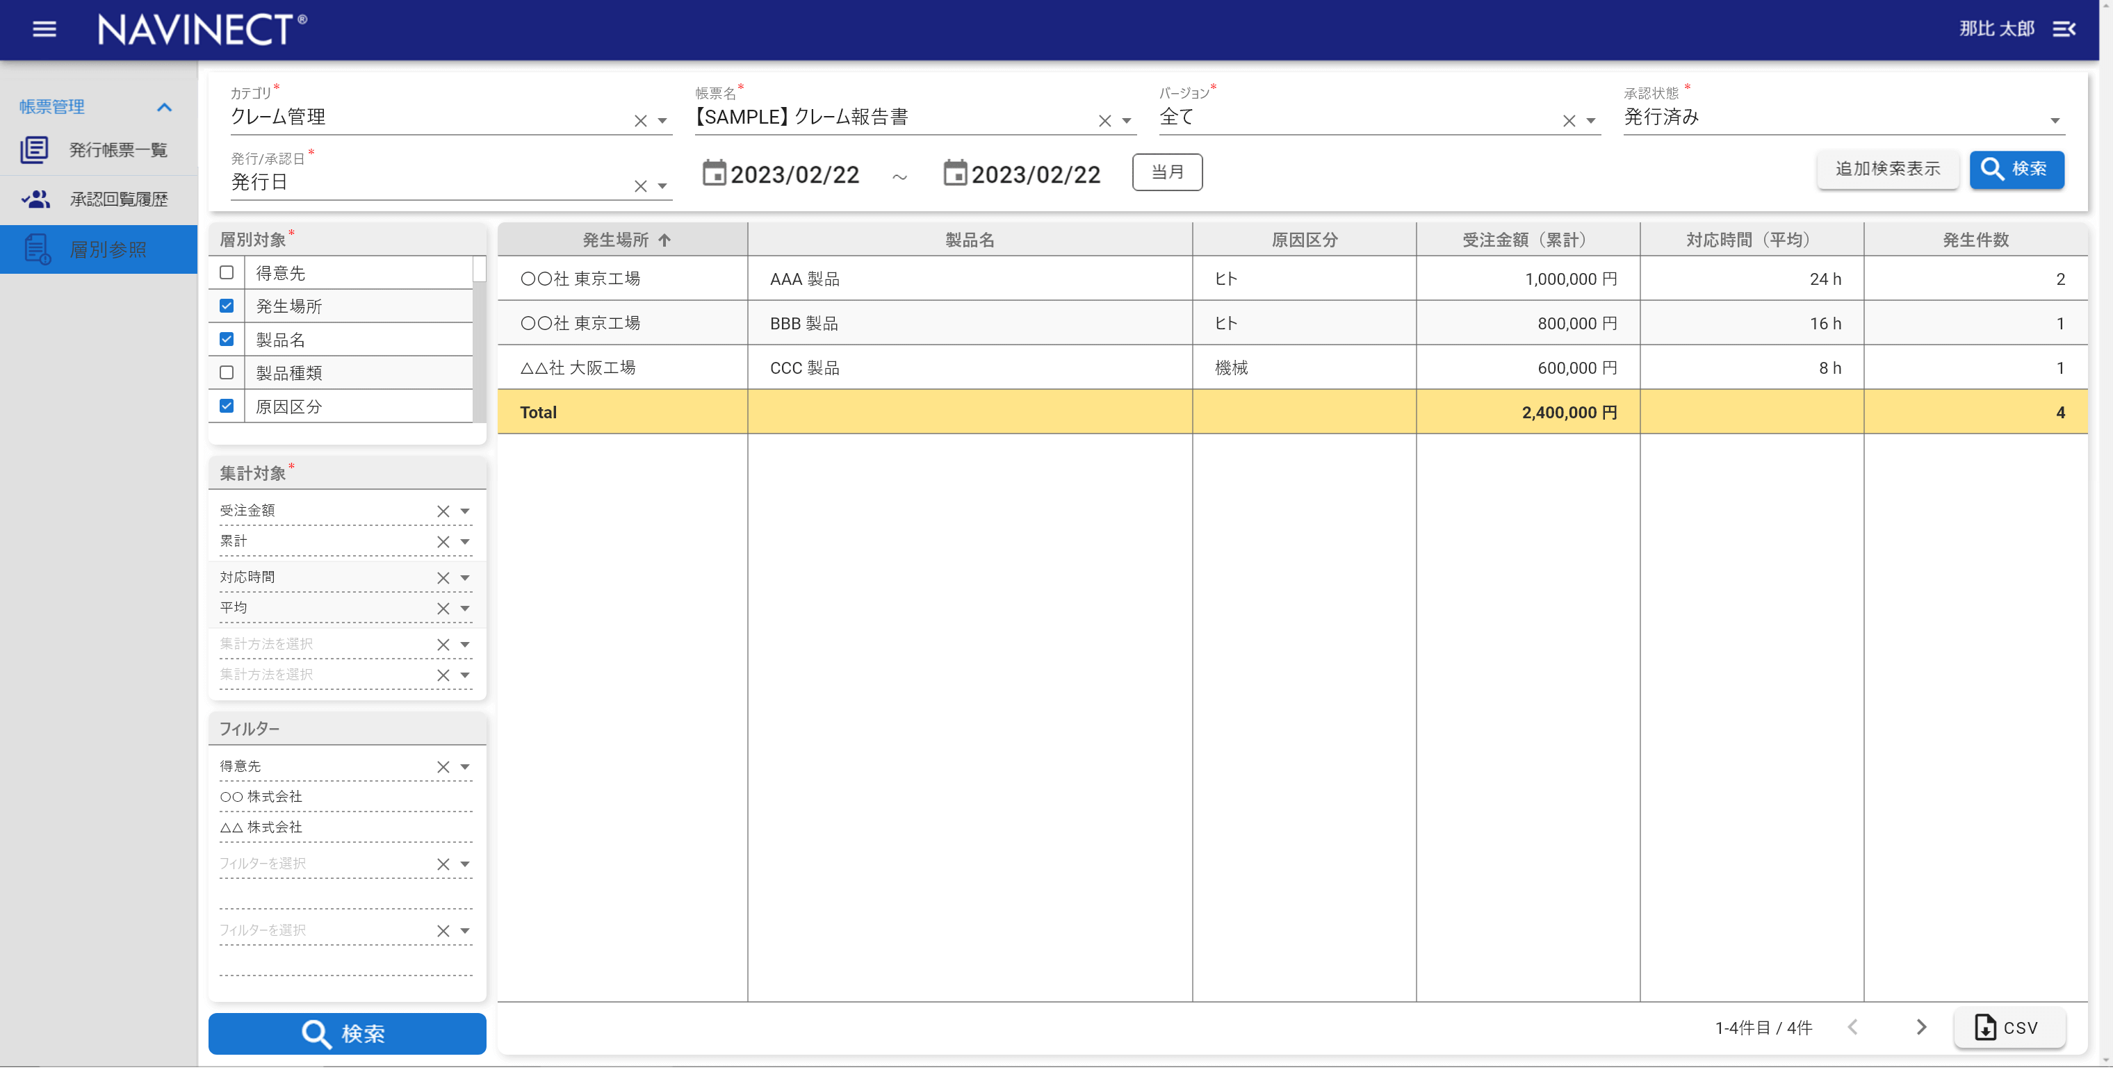
Task: Click the 発生件数 column header
Action: coord(1976,240)
